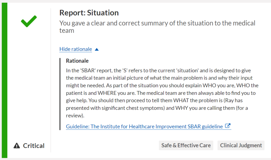Click the Critical warning triangle icon

click(x=17, y=146)
